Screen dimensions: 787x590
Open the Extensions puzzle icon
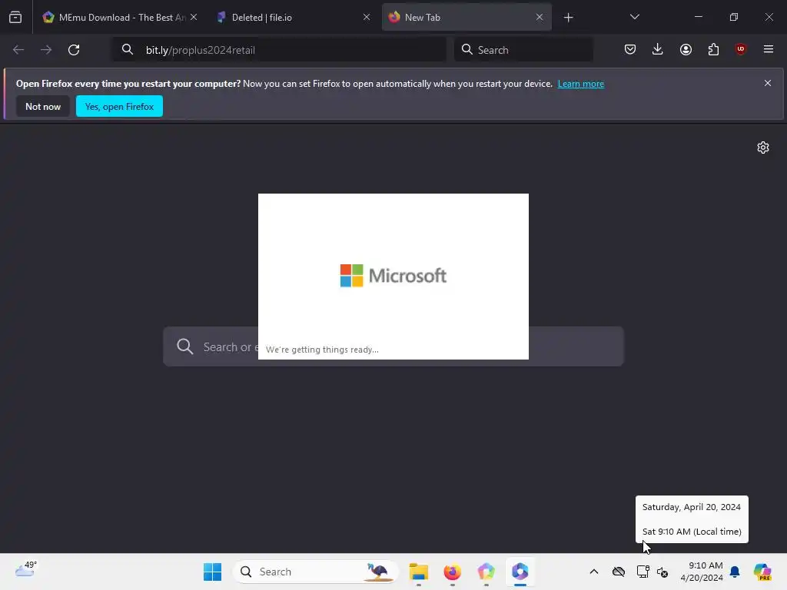click(x=713, y=49)
